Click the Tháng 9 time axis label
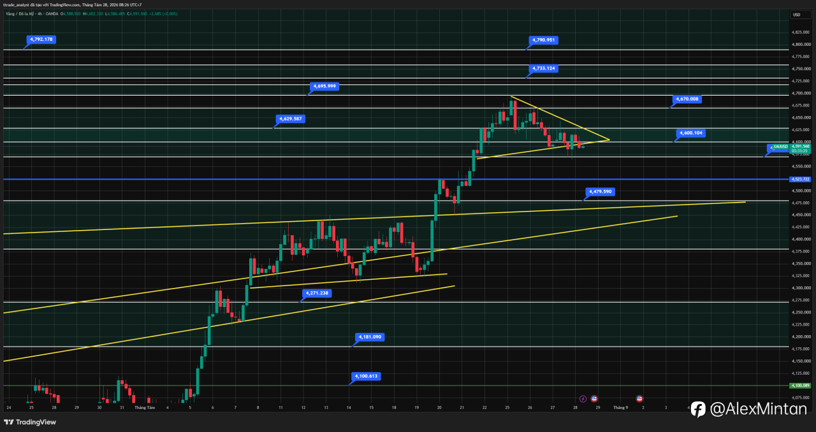This screenshot has height=432, width=816. pyautogui.click(x=620, y=407)
